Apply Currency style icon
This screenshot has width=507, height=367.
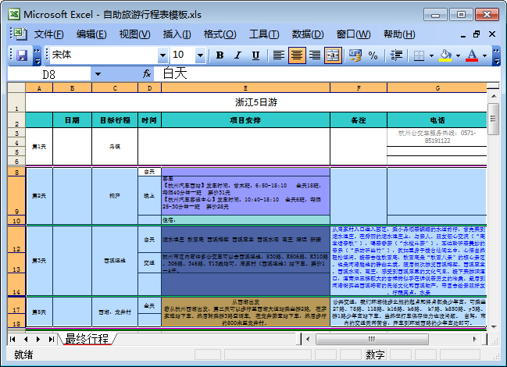355,55
